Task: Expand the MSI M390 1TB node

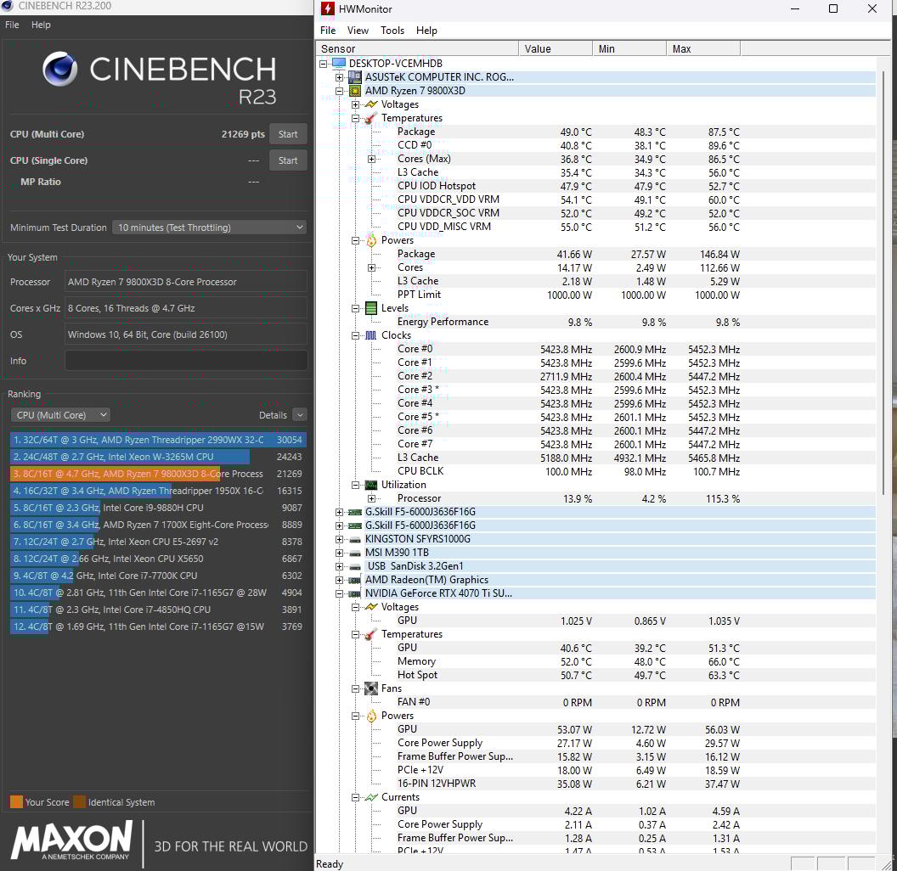Action: (x=340, y=553)
